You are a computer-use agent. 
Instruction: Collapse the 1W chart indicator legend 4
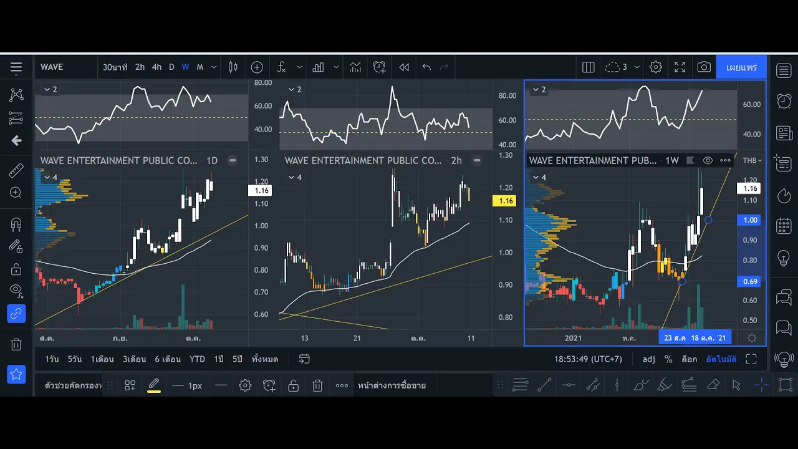[x=536, y=178]
